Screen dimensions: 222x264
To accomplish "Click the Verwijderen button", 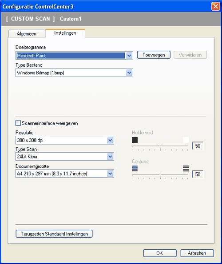I will tap(190, 55).
